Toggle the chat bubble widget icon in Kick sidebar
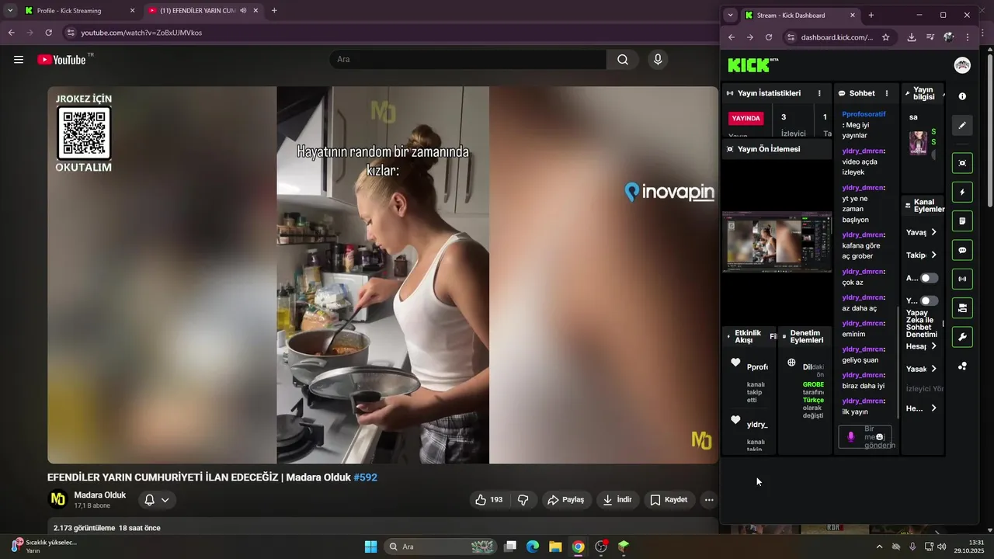The width and height of the screenshot is (994, 559). (962, 250)
